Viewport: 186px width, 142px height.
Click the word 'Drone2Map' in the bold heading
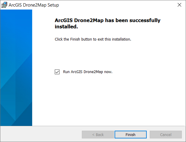[89, 20]
